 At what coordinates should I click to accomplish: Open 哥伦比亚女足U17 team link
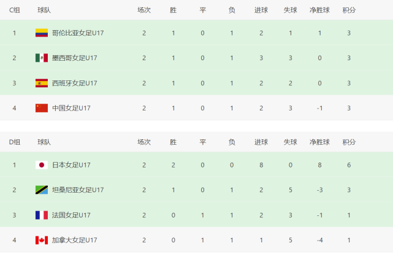[78, 33]
